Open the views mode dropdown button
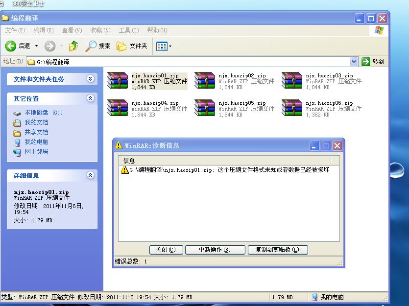 [164, 46]
